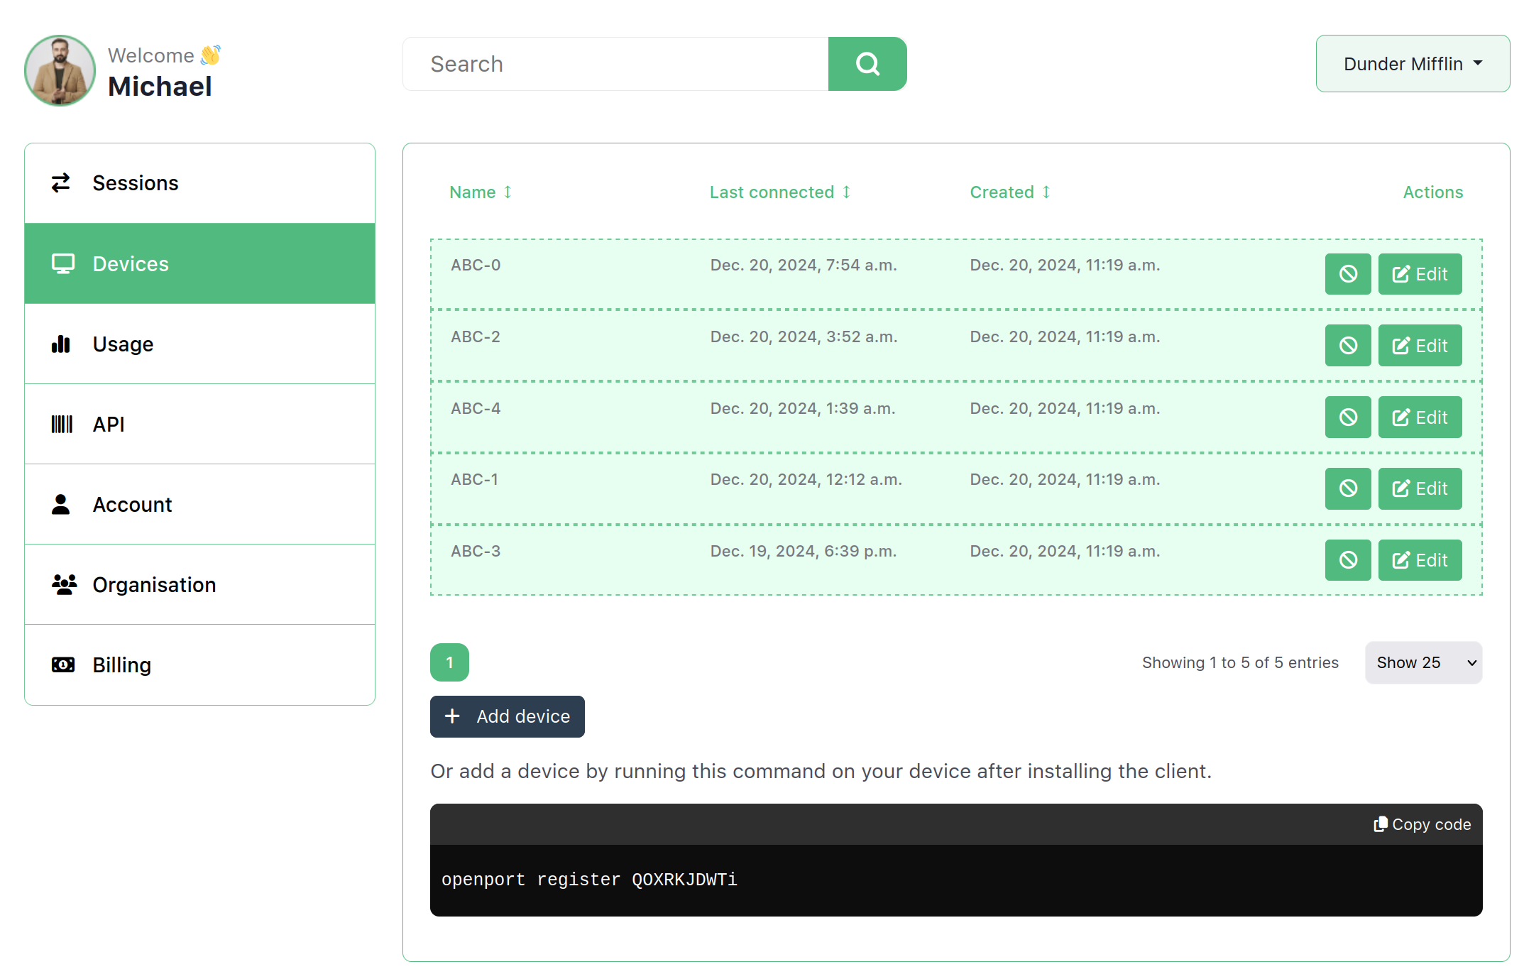Click the Billing money icon

pos(62,665)
